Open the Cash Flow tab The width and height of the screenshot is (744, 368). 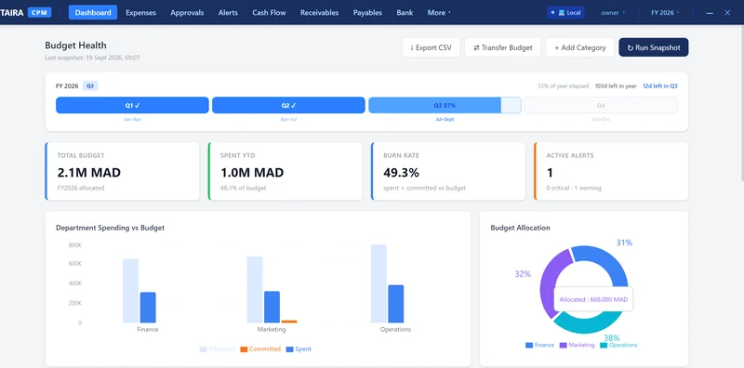coord(269,12)
